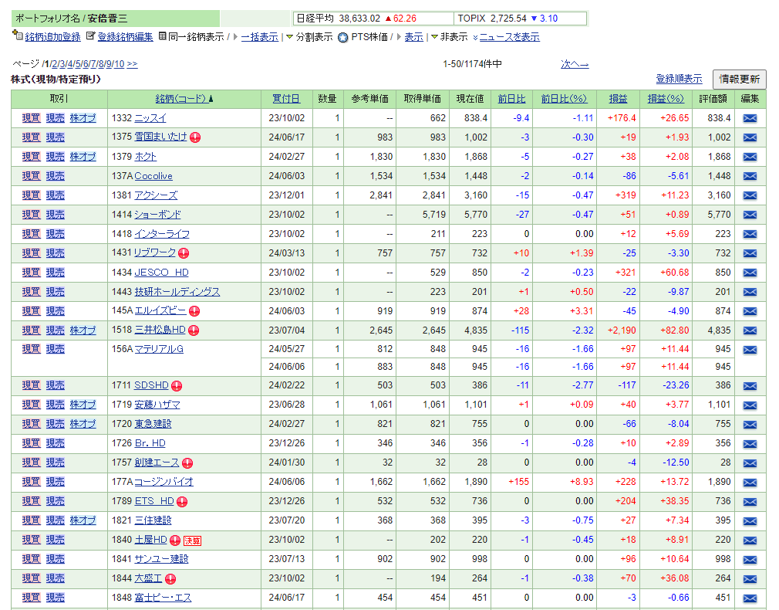The width and height of the screenshot is (779, 610).
Task: Click the 情報更新 button
Action: pos(739,79)
